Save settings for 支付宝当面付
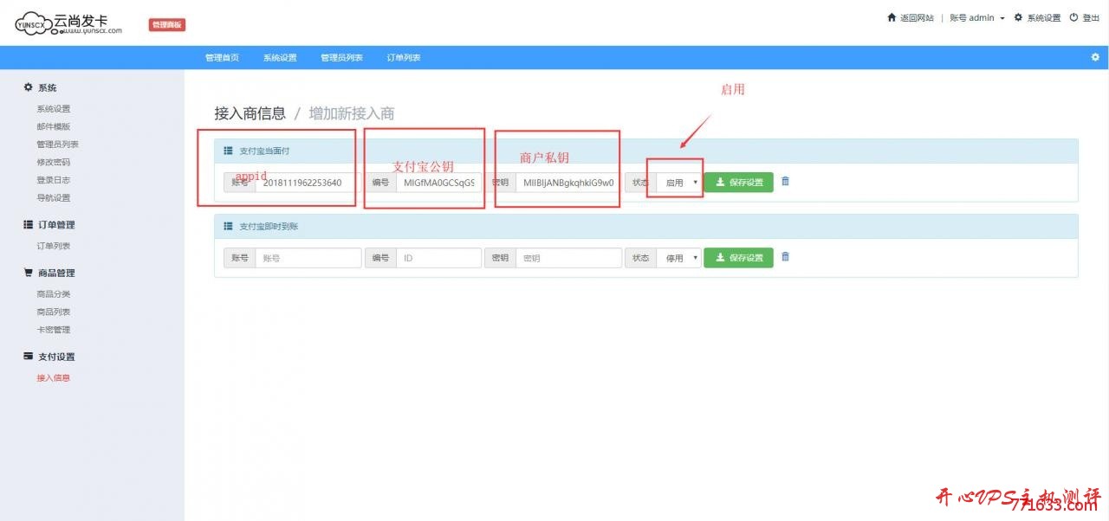Viewport: 1109px width, 521px height. point(738,183)
